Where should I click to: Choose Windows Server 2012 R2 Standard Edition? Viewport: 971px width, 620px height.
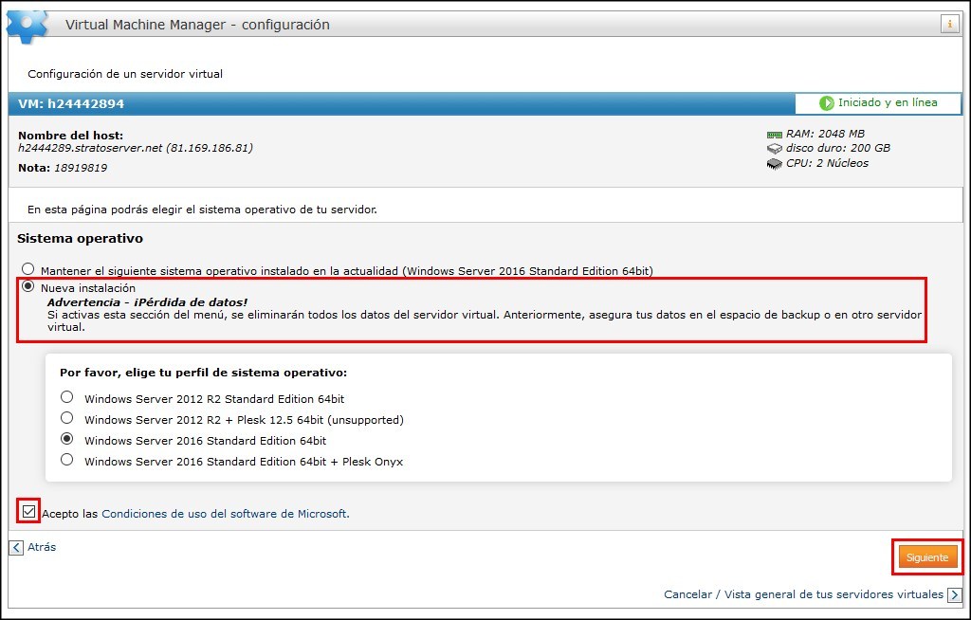pyautogui.click(x=66, y=397)
